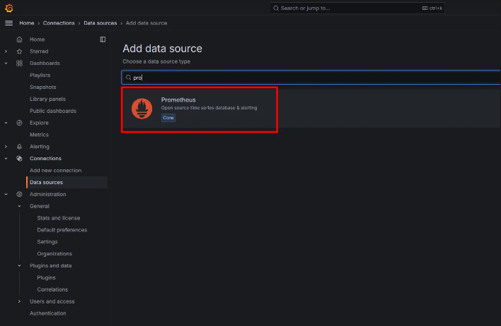Click the magnifier icon in top search
This screenshot has height=326, width=501.
tap(276, 8)
